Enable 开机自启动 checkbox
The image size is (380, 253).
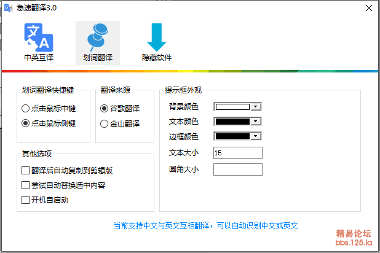(26, 200)
